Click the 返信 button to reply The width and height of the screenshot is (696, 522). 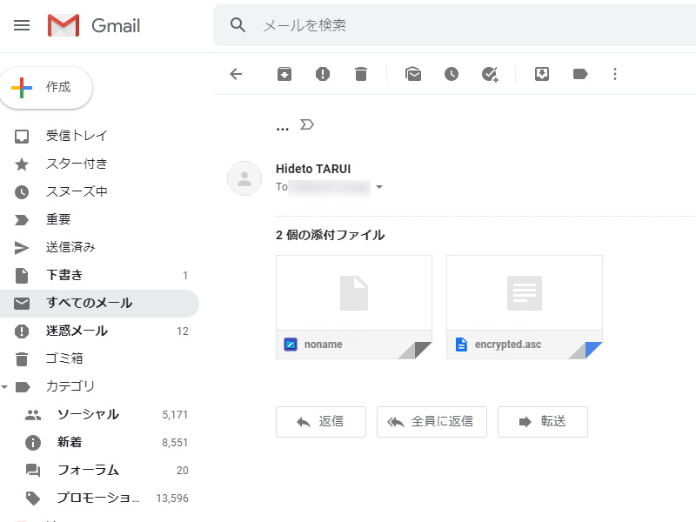click(x=320, y=421)
